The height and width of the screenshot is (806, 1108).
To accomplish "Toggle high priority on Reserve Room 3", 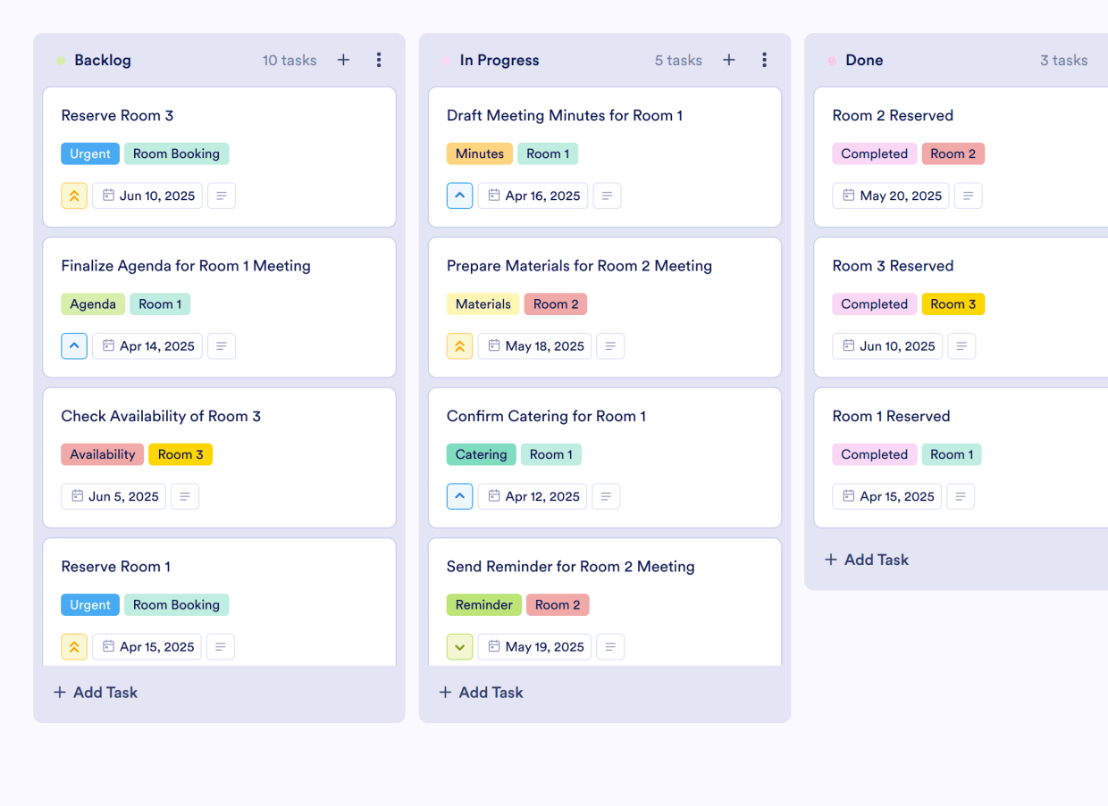I will (x=74, y=195).
